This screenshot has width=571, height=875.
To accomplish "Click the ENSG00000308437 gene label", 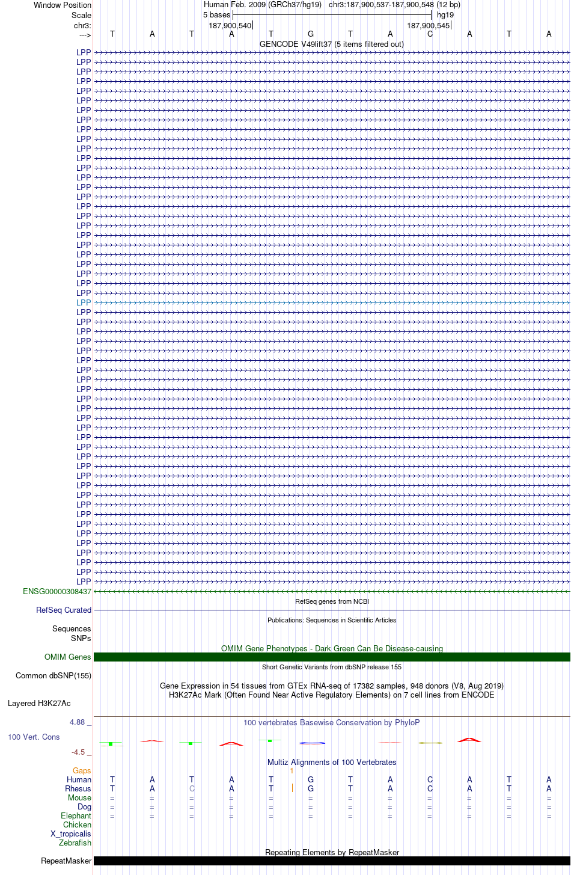I will [57, 591].
